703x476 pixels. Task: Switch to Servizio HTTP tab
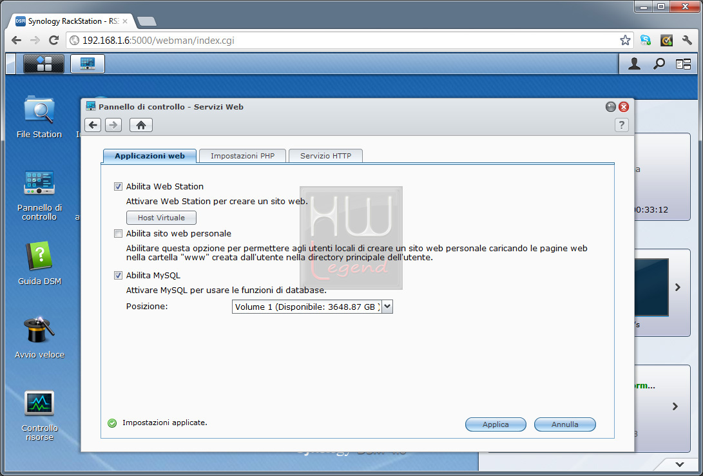325,156
